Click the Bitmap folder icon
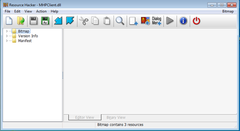 (x=14, y=31)
